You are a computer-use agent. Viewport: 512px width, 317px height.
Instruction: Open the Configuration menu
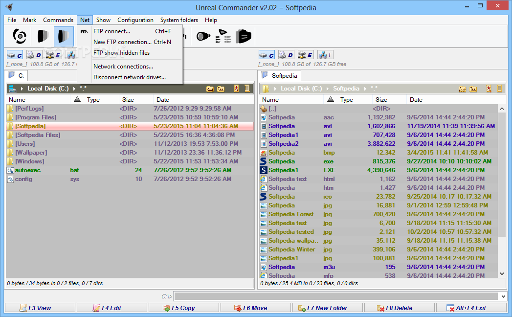(135, 20)
